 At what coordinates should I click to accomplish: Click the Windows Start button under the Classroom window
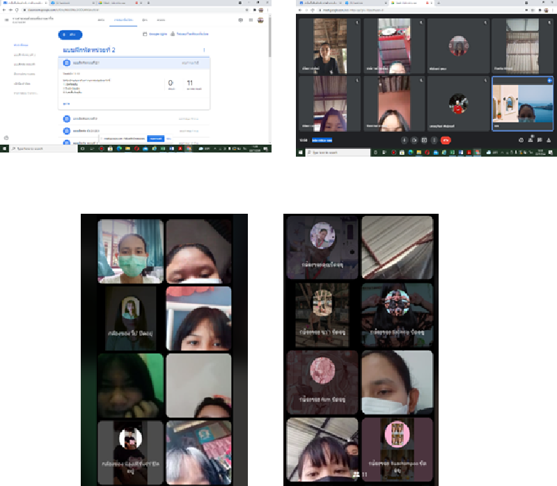(x=3, y=148)
